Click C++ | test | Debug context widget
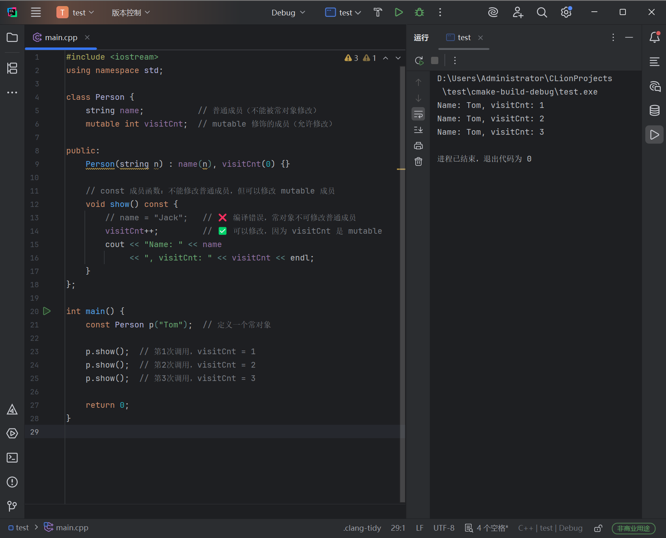Viewport: 666px width, 538px height. 550,528
